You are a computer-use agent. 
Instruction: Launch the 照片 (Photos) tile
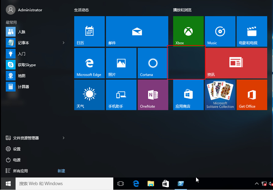click(x=121, y=63)
